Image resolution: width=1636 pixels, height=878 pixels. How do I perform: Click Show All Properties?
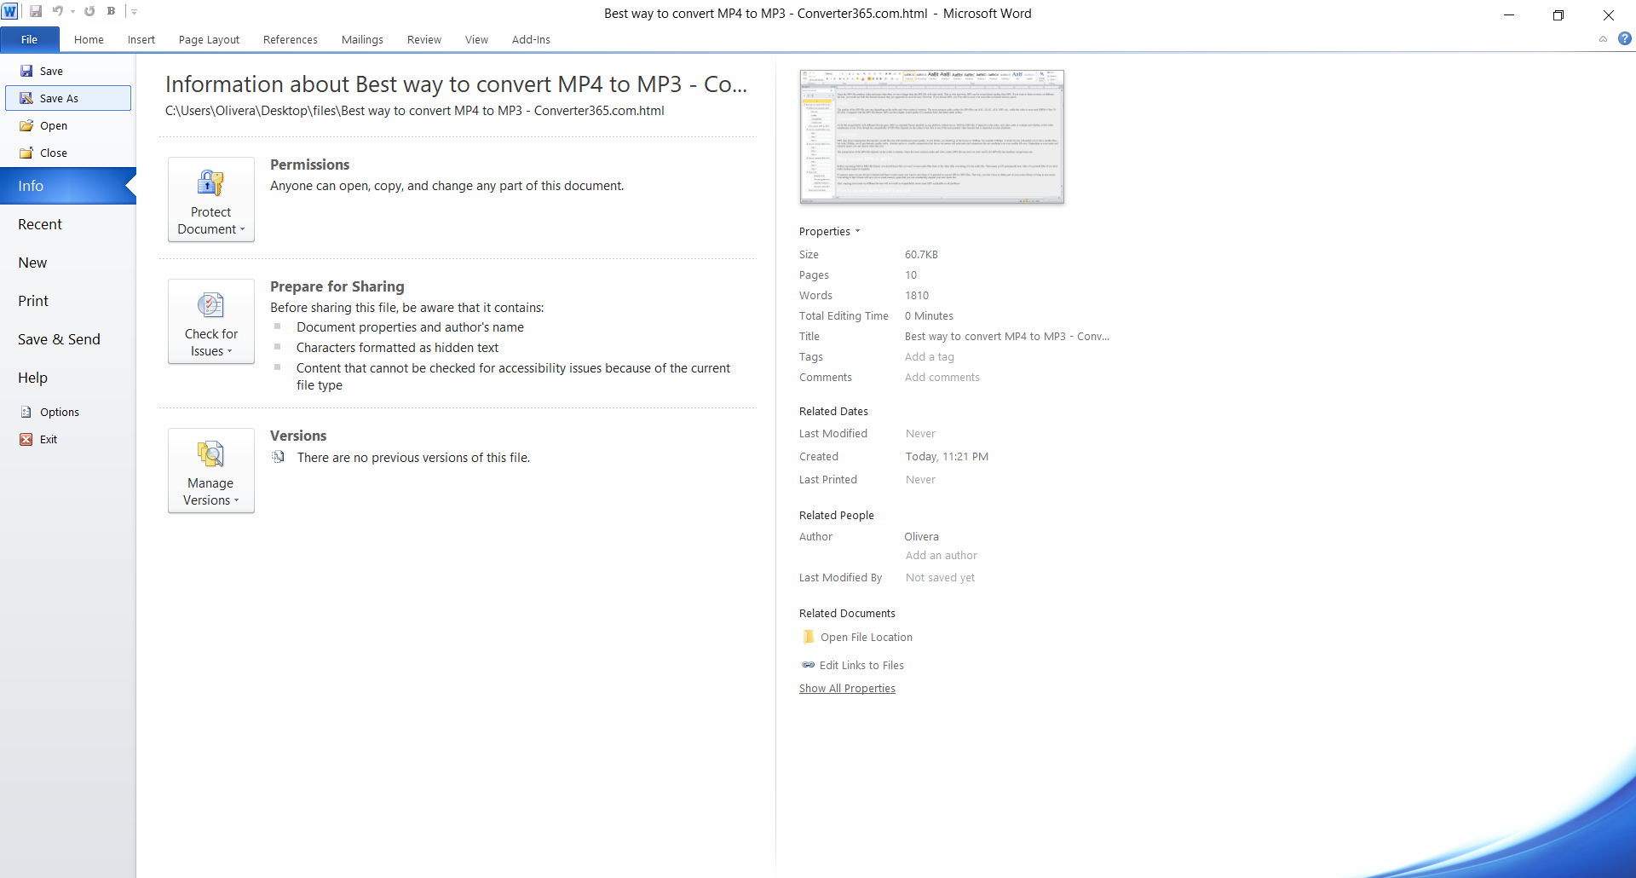pyautogui.click(x=847, y=688)
